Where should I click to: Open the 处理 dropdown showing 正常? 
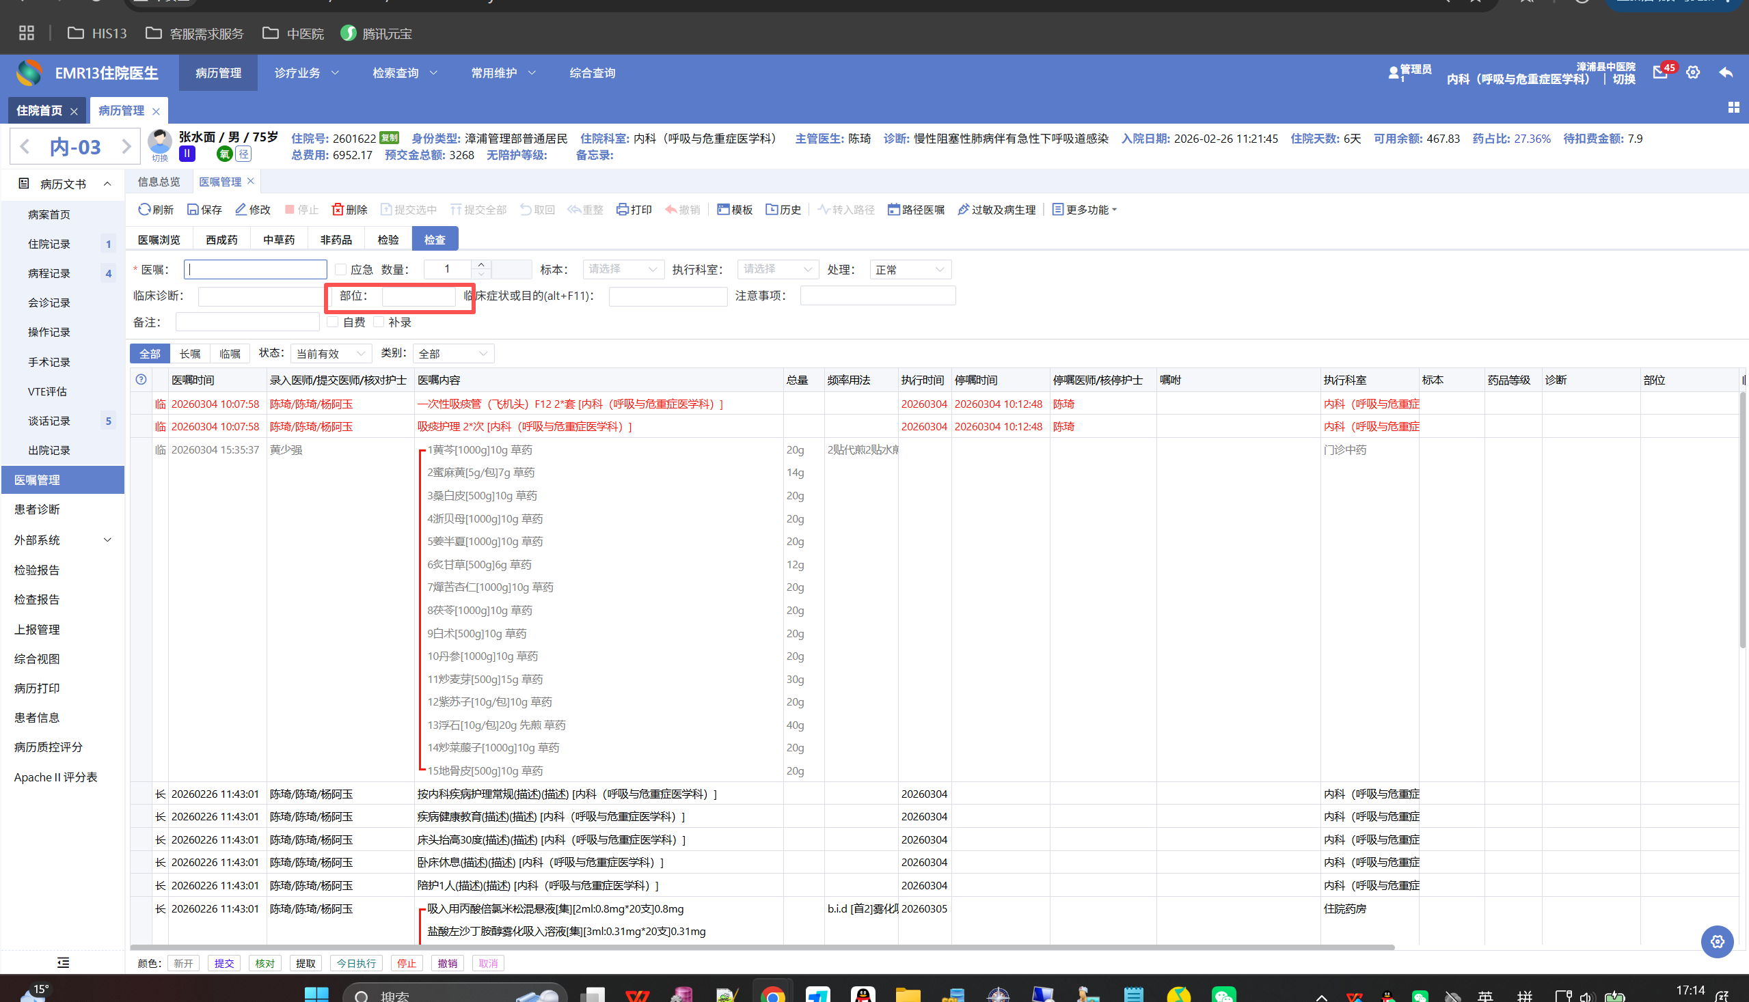(x=910, y=270)
